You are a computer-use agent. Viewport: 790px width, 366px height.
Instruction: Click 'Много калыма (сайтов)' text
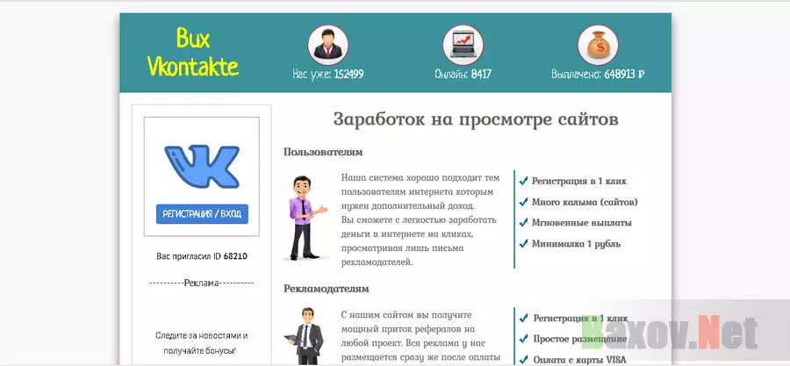click(585, 203)
